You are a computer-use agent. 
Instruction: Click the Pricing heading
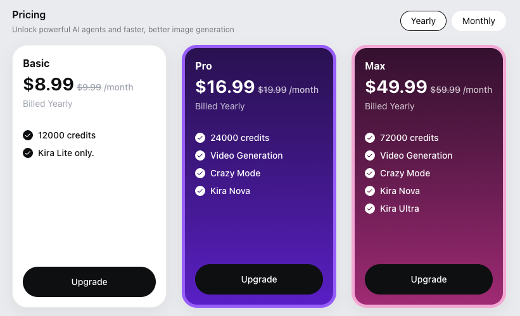[x=29, y=15]
